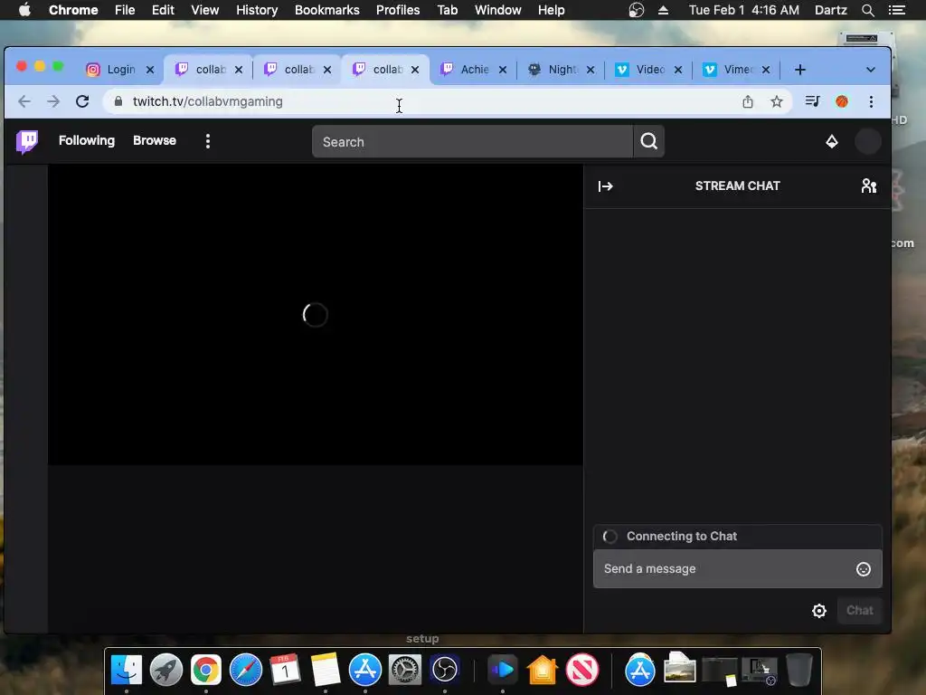Open the Chrome File menu
Screen dimensions: 926x695
point(125,10)
